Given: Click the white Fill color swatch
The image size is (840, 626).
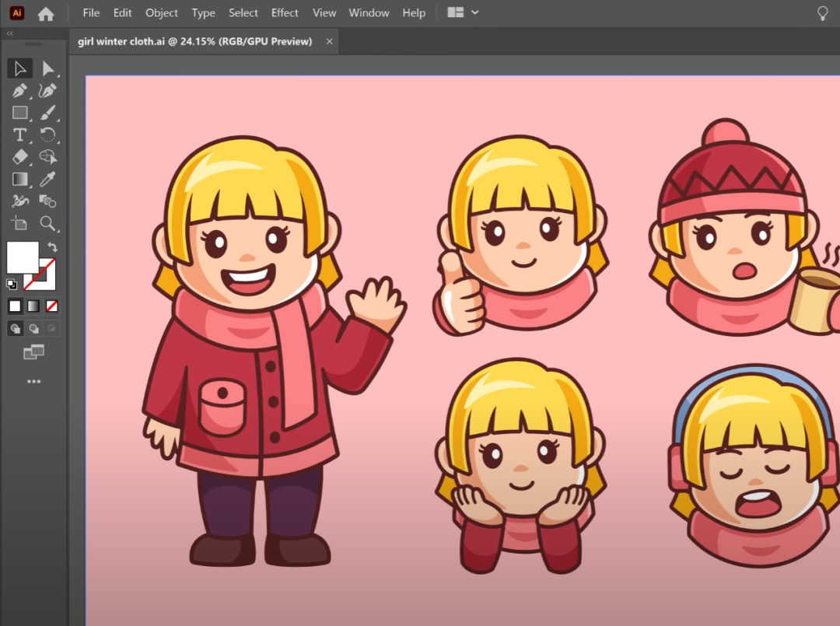Looking at the screenshot, I should pos(22,257).
